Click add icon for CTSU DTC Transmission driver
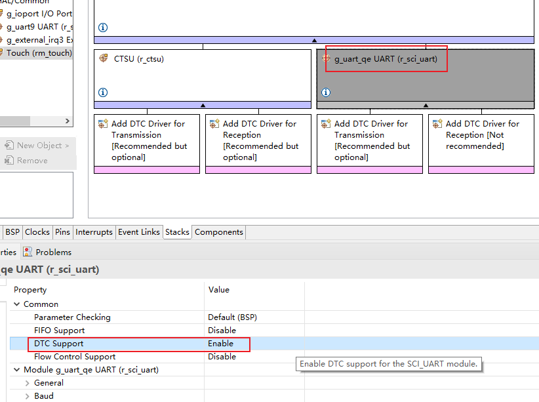The height and width of the screenshot is (402, 539). pos(103,123)
